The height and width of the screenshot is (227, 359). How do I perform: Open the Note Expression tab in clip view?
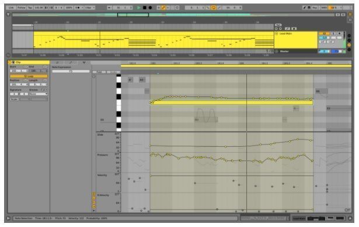click(84, 63)
